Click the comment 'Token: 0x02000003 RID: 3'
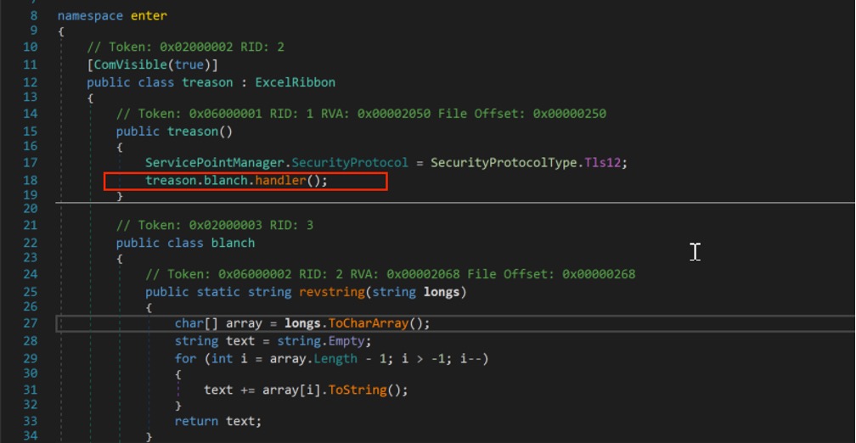 pos(215,226)
